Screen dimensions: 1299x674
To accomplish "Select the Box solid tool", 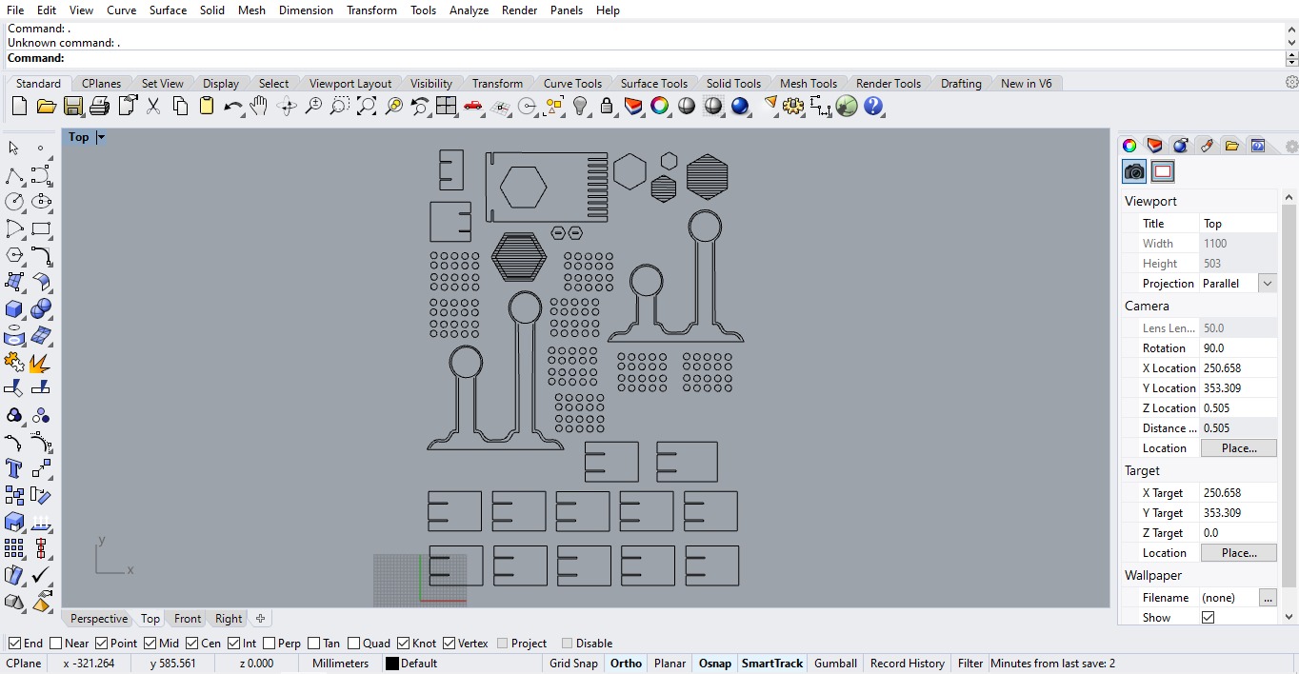I will pos(14,309).
